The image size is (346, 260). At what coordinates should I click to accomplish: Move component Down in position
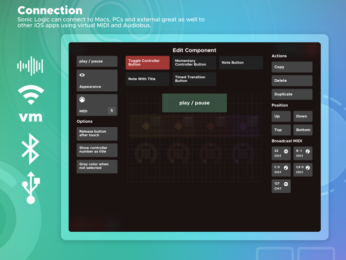click(303, 116)
